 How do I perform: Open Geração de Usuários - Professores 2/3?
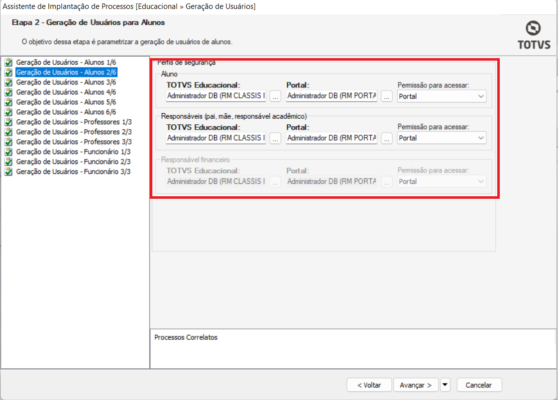pos(74,132)
